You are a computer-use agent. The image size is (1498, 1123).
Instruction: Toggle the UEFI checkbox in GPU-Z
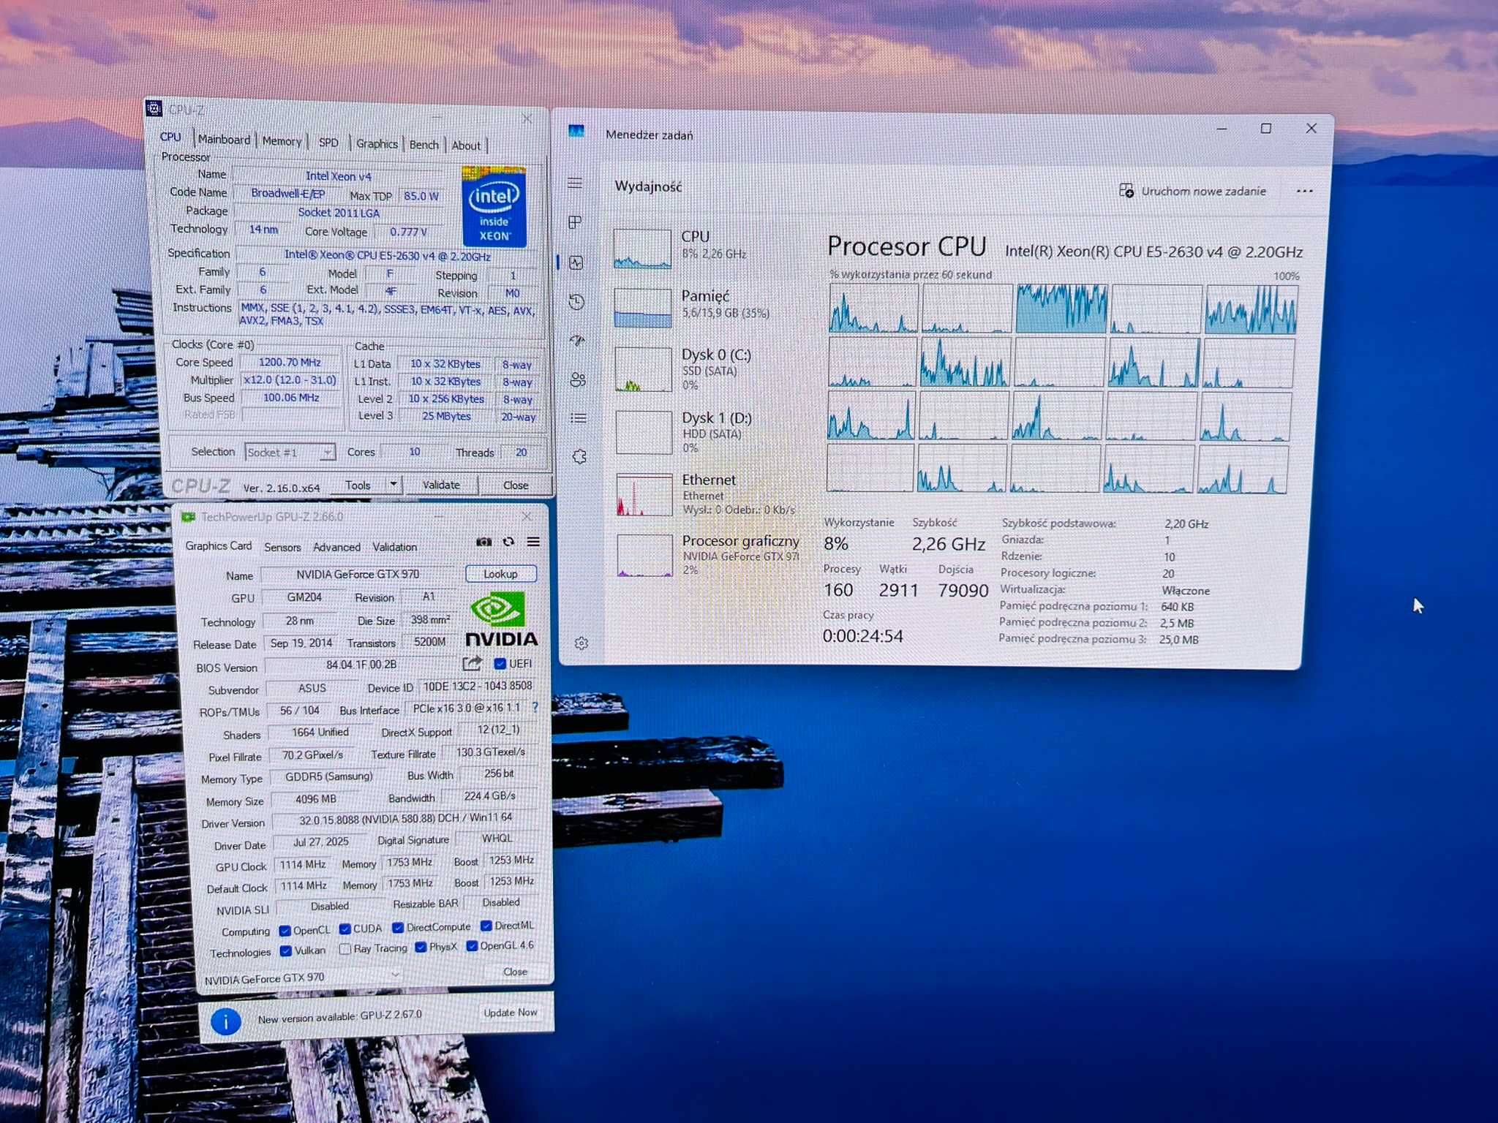coord(500,664)
